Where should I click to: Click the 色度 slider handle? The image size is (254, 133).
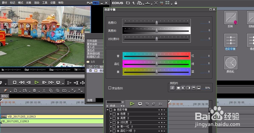point(157,23)
